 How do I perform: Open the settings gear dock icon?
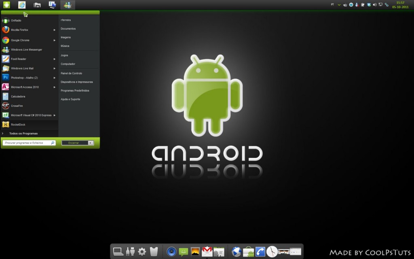pos(142,251)
